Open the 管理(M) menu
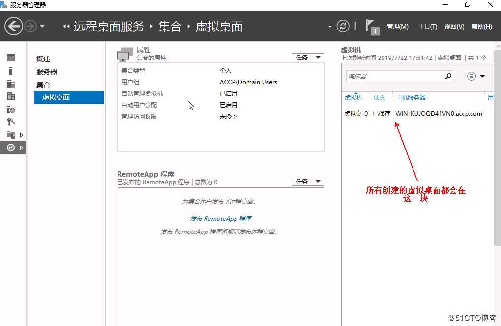The width and height of the screenshot is (501, 326). pyautogui.click(x=397, y=26)
